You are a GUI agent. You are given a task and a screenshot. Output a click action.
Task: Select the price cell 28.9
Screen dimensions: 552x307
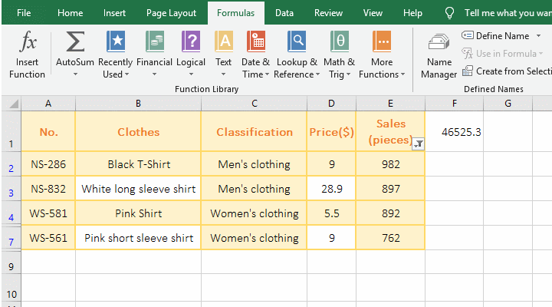[x=331, y=189]
